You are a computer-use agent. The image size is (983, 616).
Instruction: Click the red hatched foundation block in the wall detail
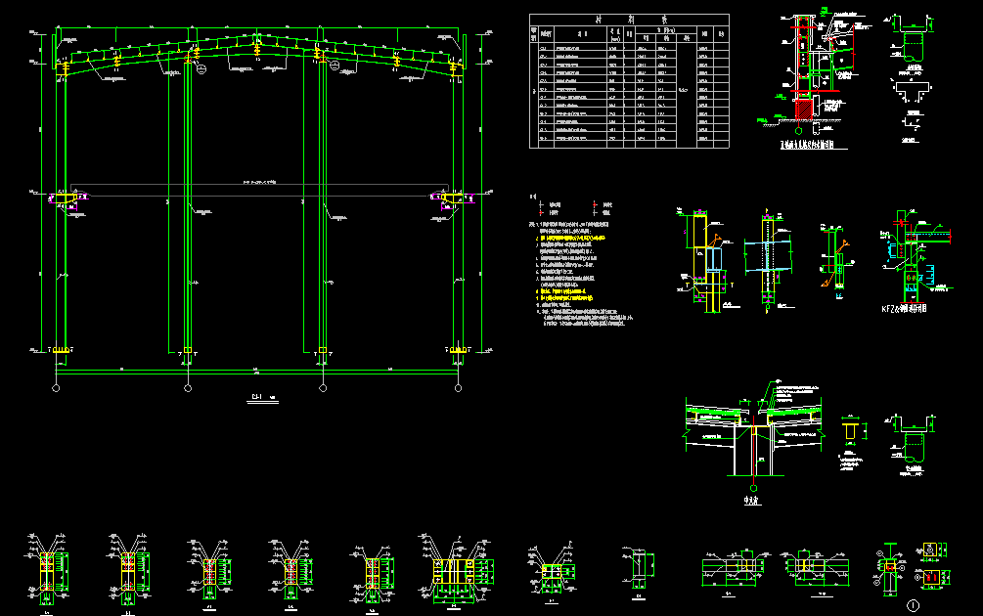click(803, 110)
